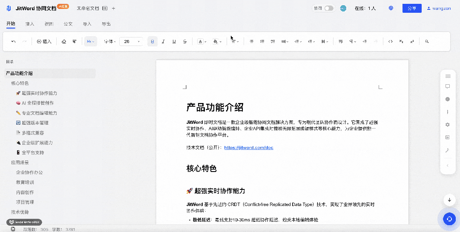Switch to the second ribbon tab (插入)

coord(30,24)
